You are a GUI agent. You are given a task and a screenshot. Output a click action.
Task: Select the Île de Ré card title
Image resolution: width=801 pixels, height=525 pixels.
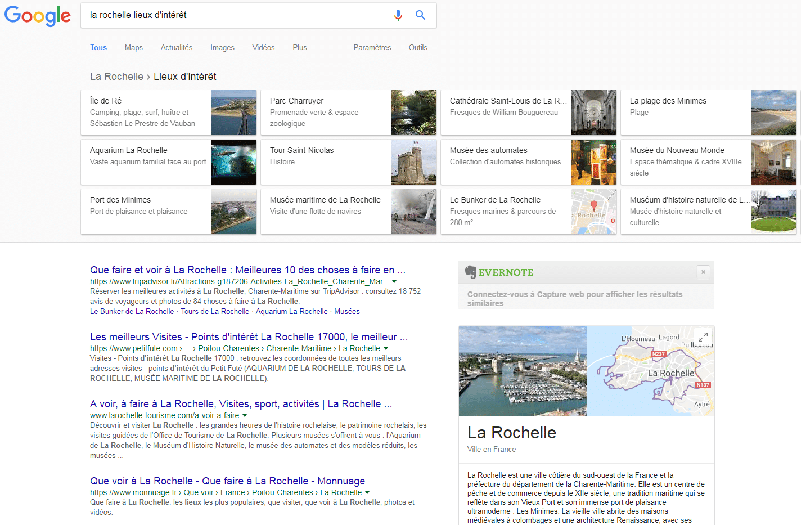pos(106,101)
